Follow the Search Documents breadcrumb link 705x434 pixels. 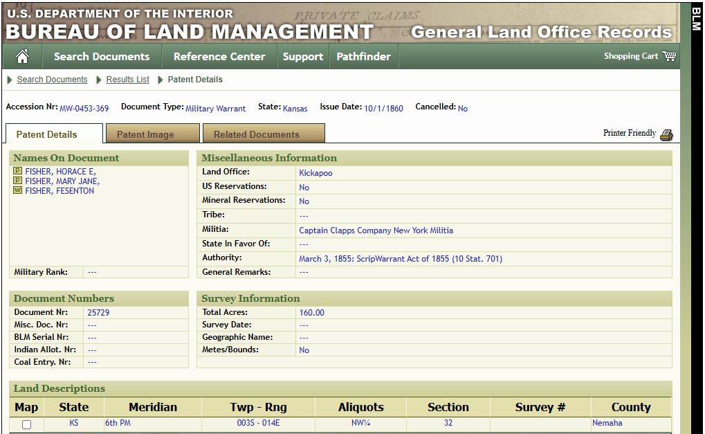point(52,80)
